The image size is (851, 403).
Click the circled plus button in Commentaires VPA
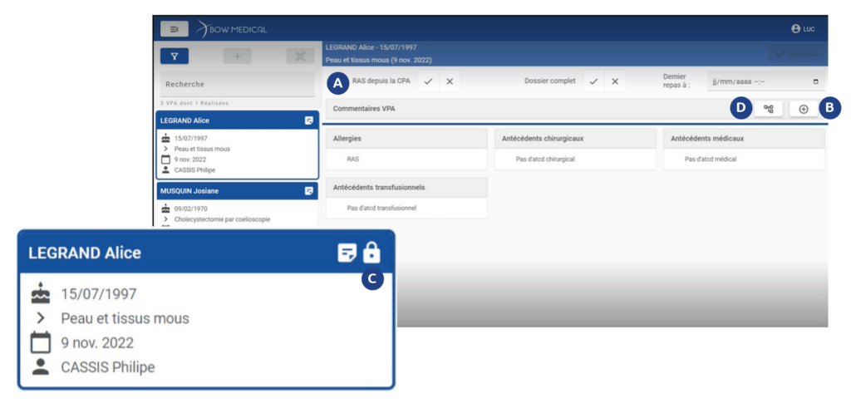coord(804,109)
